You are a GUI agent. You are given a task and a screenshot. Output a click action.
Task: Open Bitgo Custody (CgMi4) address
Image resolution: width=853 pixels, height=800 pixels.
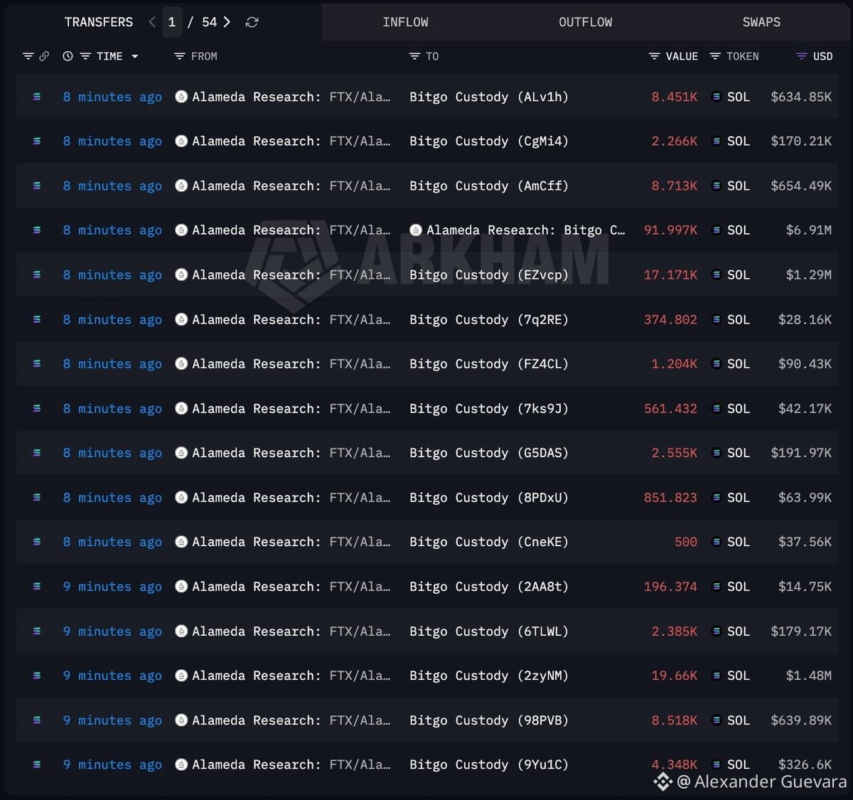[x=489, y=141]
